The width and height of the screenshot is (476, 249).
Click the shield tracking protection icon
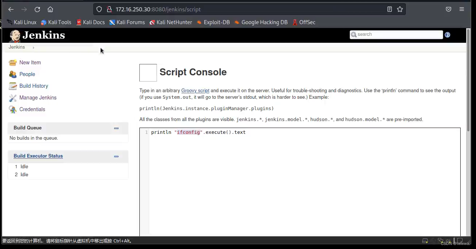pos(99,10)
